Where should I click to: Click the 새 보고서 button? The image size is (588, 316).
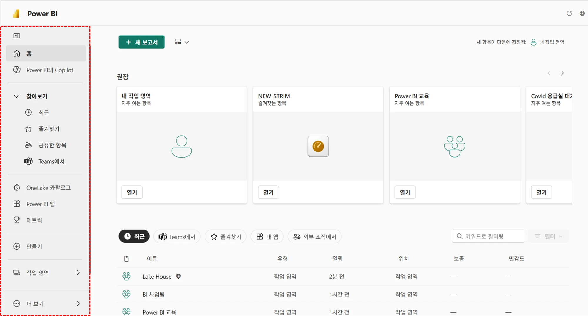[x=141, y=42]
